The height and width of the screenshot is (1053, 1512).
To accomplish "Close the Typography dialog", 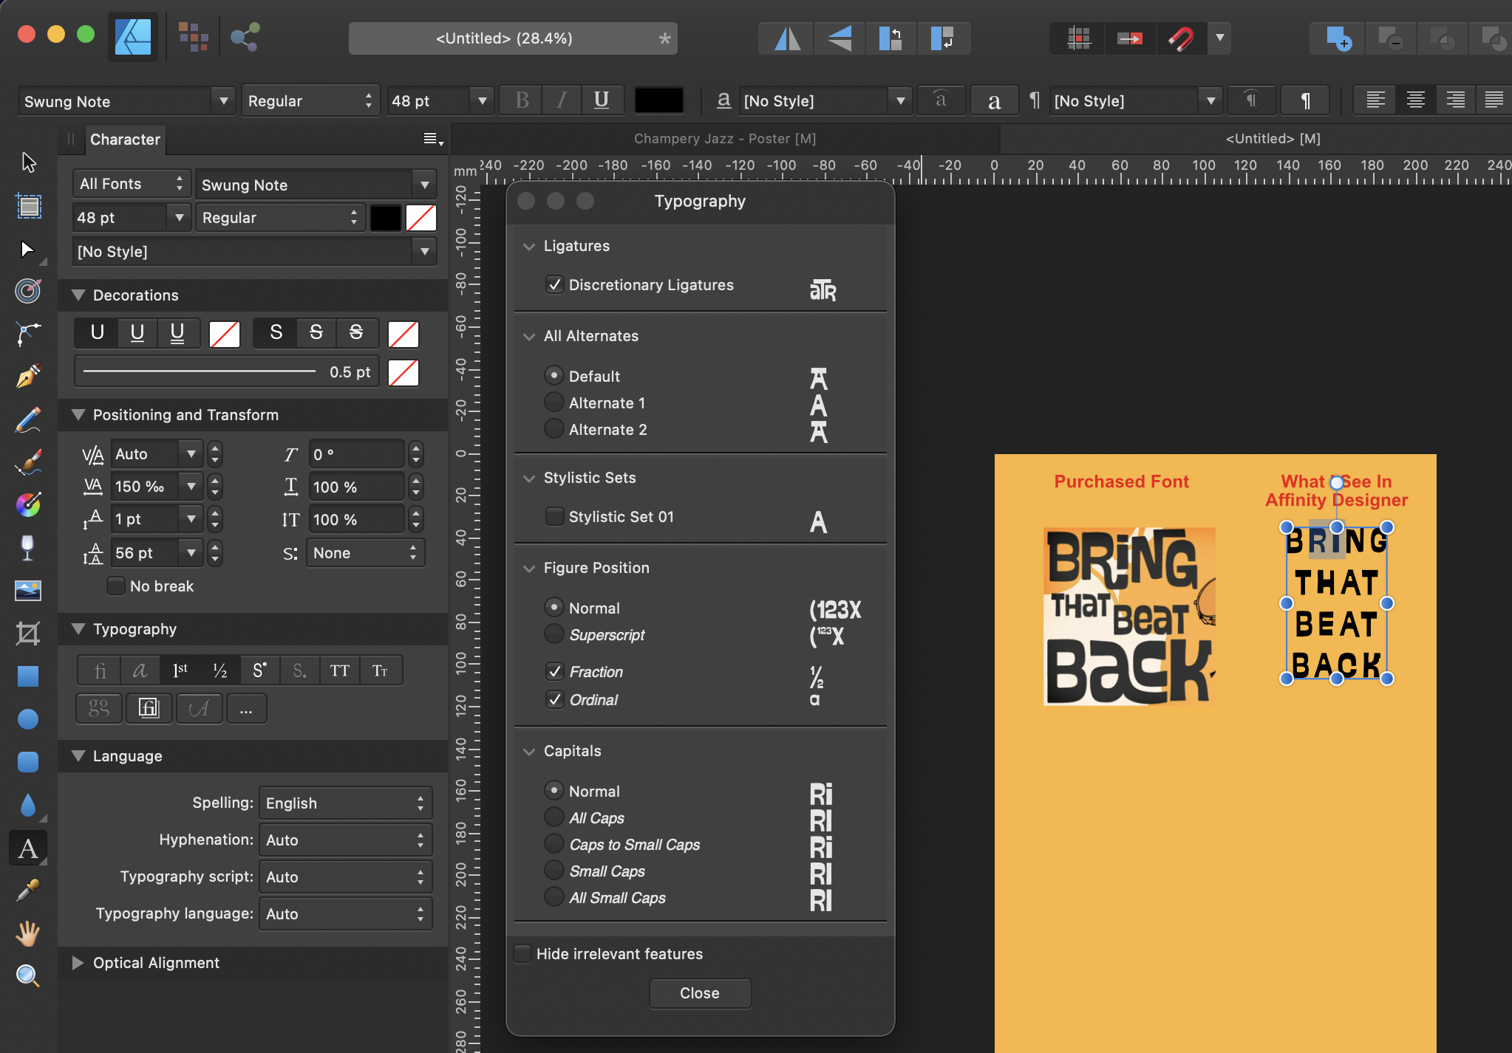I will (699, 993).
